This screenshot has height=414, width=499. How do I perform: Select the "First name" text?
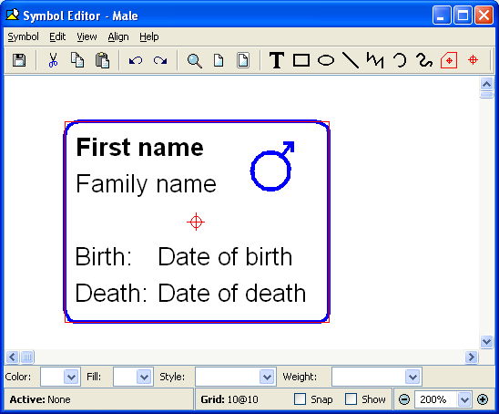139,147
